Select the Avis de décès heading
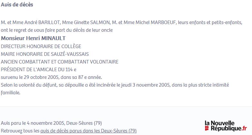252x135 pixels. coord(17,4)
